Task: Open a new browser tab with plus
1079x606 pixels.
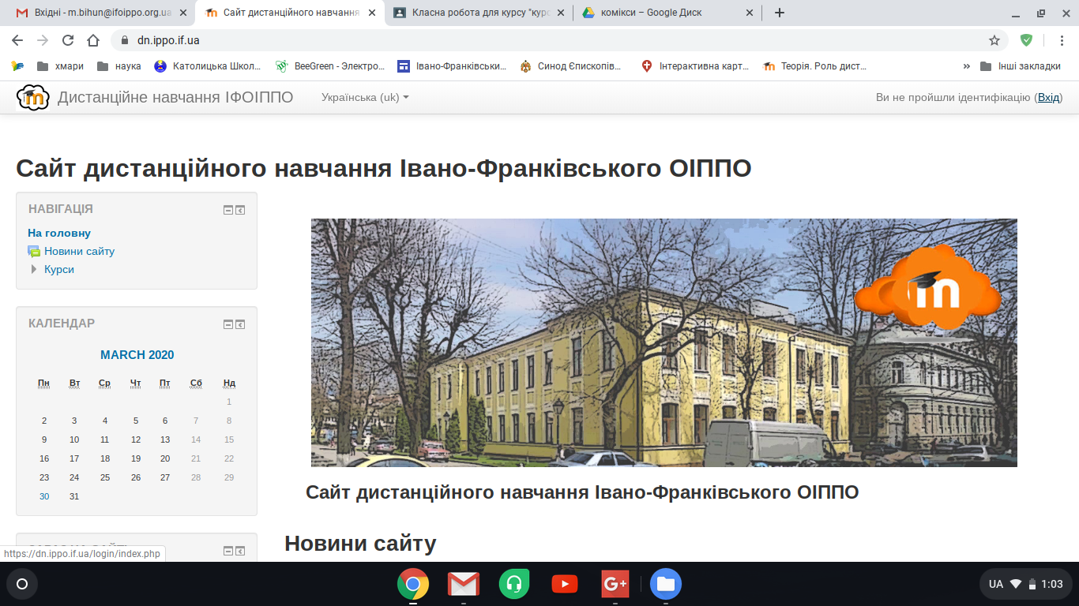Action: coord(780,13)
